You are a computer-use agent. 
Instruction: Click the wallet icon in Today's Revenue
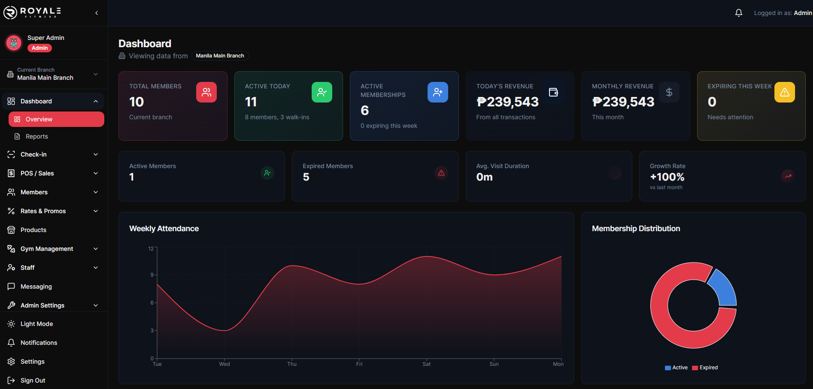553,92
